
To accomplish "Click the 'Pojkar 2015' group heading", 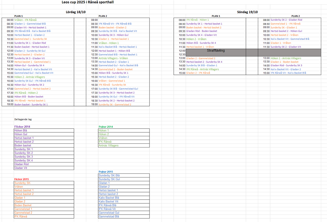I will coord(106,172).
